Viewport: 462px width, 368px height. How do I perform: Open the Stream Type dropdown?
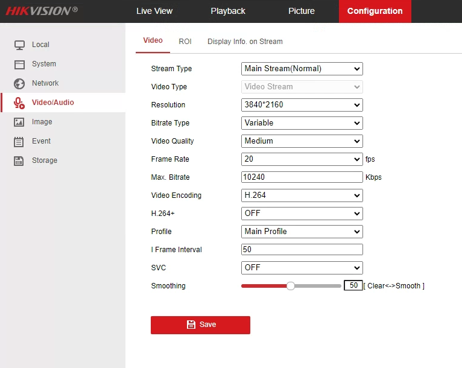[x=302, y=69]
